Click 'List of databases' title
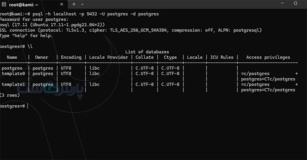The image size is (307, 160). click(147, 52)
